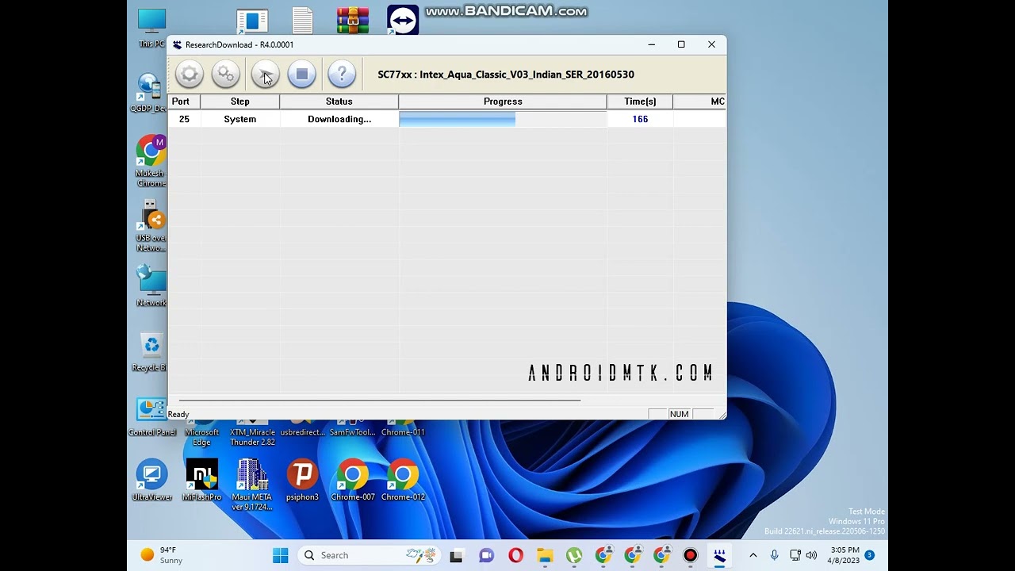Click the NUM status bar indicator
The image size is (1015, 571).
pyautogui.click(x=679, y=414)
